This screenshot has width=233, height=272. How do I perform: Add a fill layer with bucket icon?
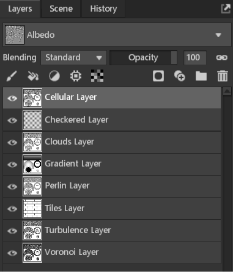click(33, 76)
